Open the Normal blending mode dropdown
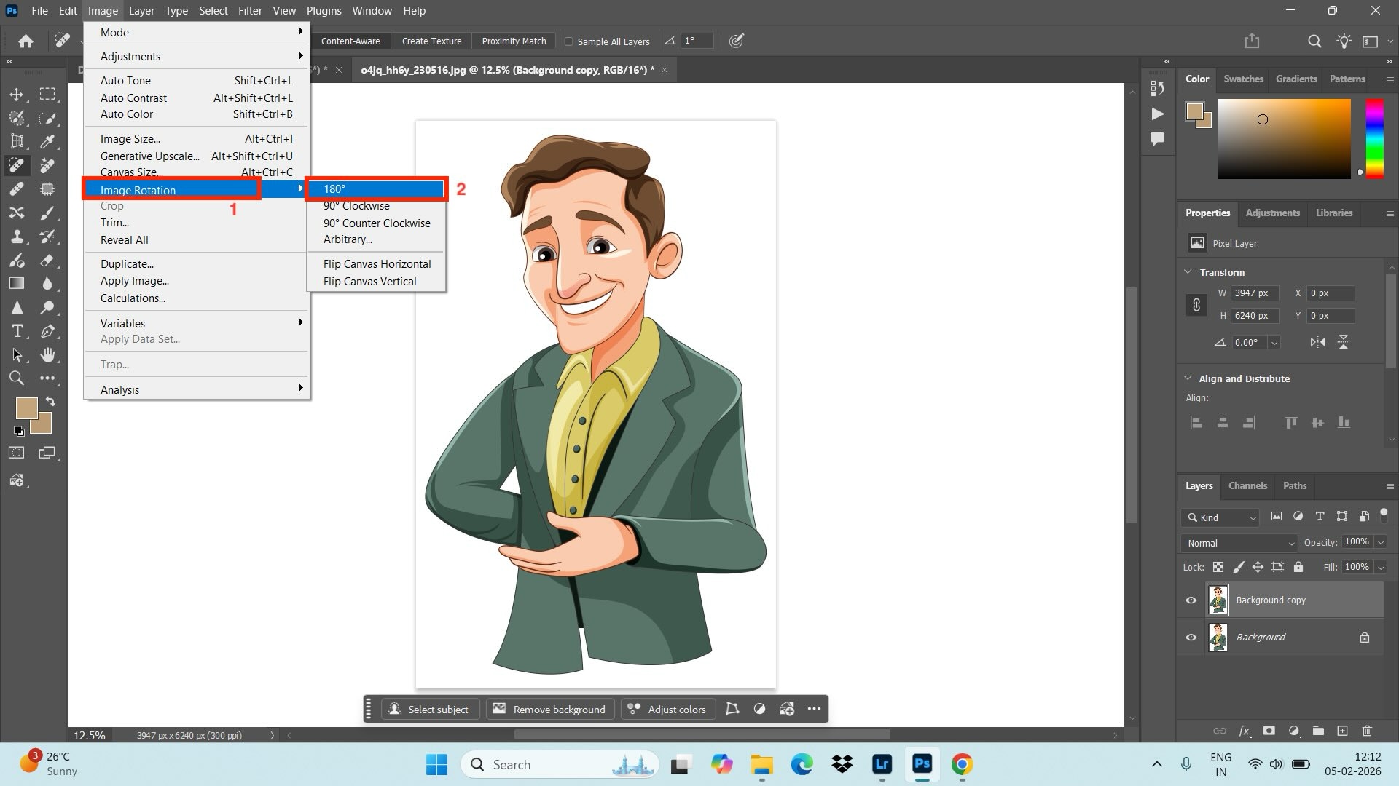The height and width of the screenshot is (786, 1399). pyautogui.click(x=1239, y=543)
